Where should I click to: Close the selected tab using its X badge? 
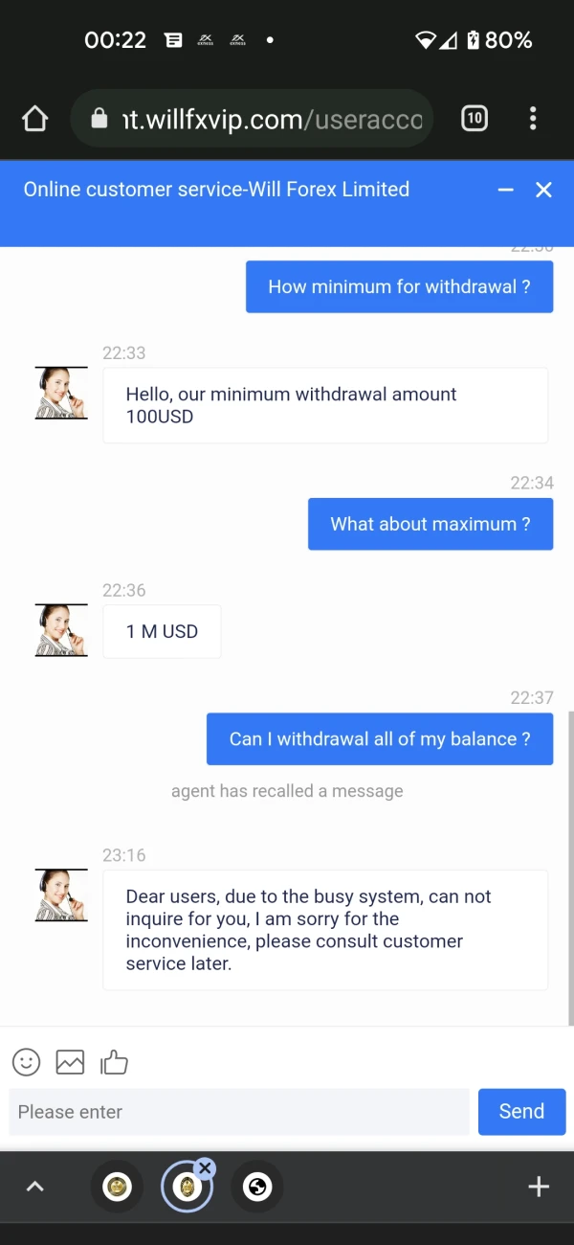tap(205, 1168)
